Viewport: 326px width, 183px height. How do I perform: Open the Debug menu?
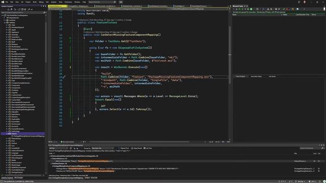41,2
